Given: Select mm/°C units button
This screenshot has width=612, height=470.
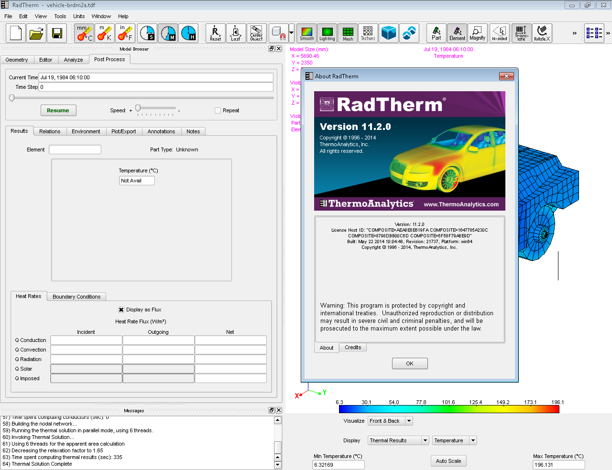Looking at the screenshot, I should coord(85,33).
